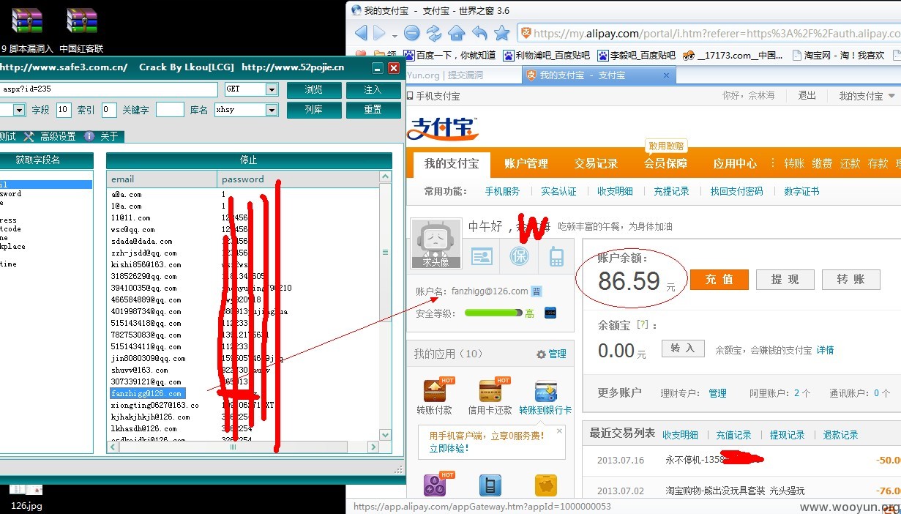Expand 我的支付宝 menu at top right
The image size is (901, 514).
pyautogui.click(x=867, y=96)
